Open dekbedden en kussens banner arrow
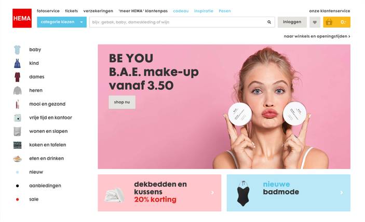Screen dimensions: 365x222 (212, 192)
